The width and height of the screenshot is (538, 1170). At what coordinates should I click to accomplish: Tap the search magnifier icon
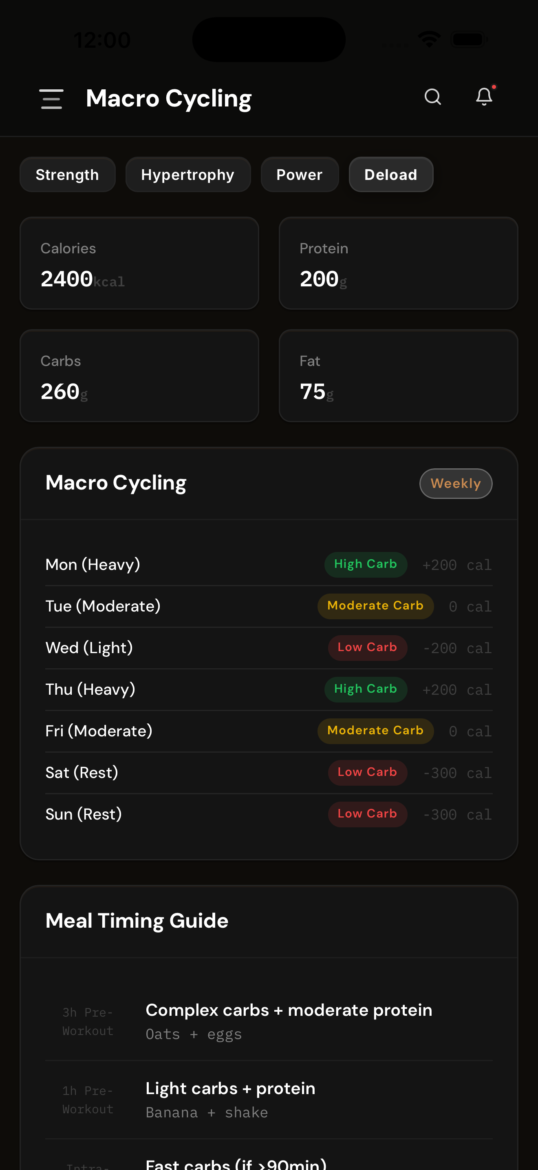tap(433, 97)
